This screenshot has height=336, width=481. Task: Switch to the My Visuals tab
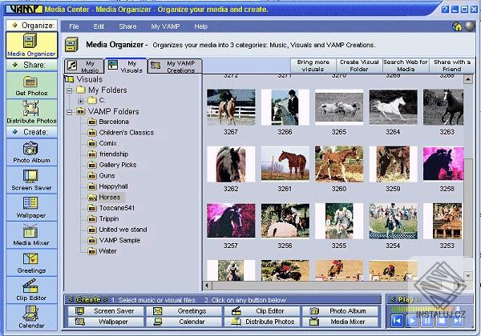126,66
